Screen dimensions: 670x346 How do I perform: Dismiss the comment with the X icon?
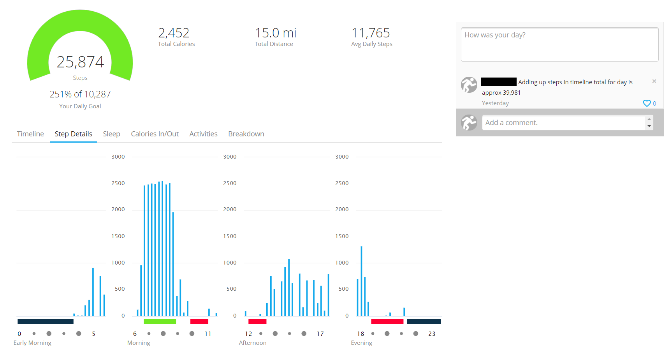coord(654,81)
